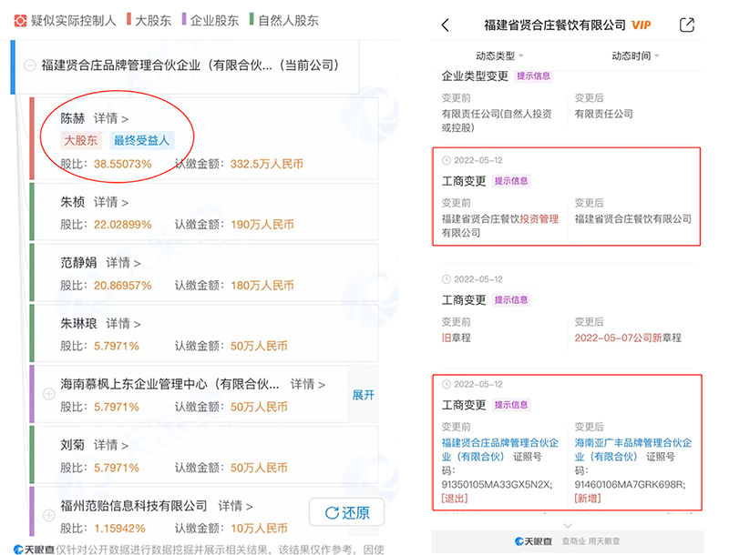Click the 大股东 tag under 陈赫
The image size is (729, 555).
click(x=81, y=140)
